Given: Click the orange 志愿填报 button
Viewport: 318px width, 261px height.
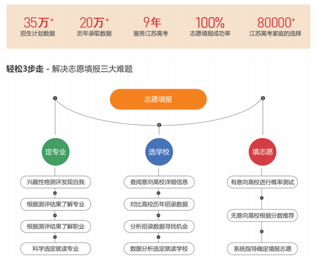Looking at the screenshot, I should pyautogui.click(x=158, y=99).
